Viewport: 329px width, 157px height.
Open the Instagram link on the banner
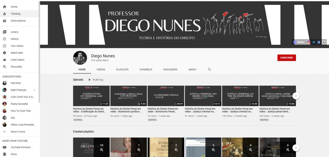point(309,42)
